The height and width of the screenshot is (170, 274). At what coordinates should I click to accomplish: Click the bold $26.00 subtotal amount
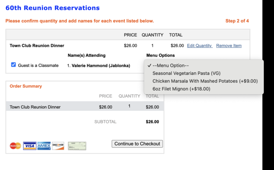pyautogui.click(x=152, y=122)
